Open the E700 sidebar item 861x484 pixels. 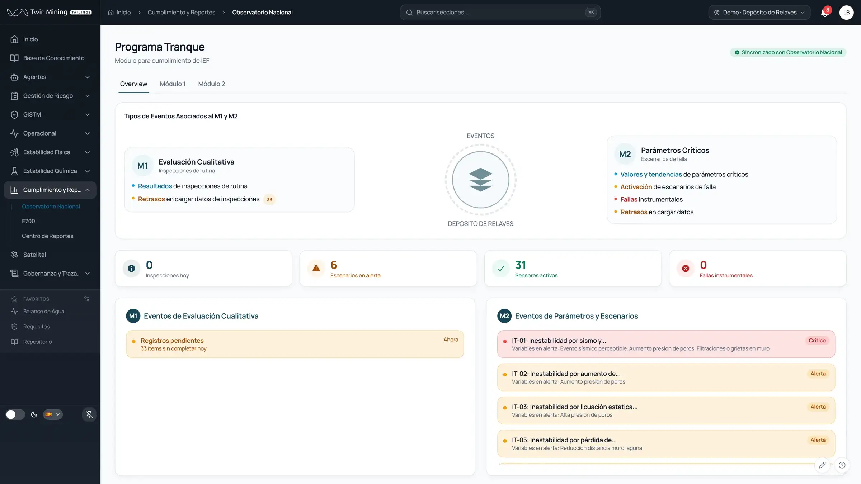tap(28, 221)
